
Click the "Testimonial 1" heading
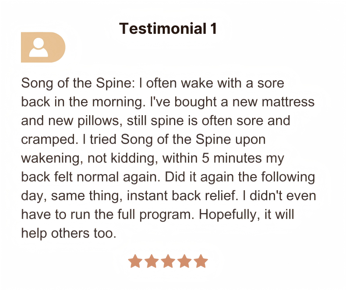tap(168, 29)
